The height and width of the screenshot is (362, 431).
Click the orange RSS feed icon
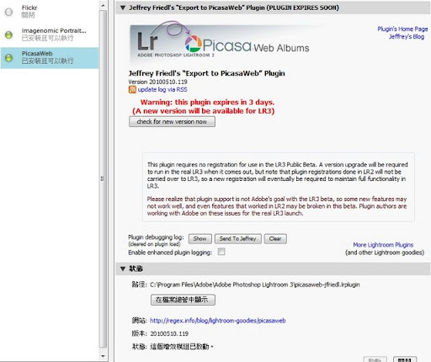132,89
